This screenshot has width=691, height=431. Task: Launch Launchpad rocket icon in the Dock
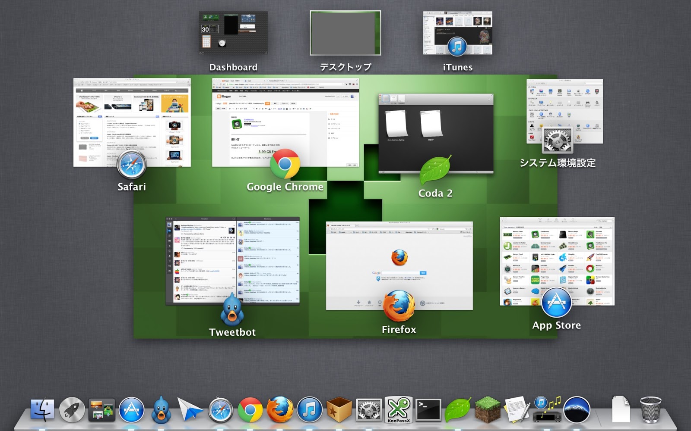click(72, 409)
